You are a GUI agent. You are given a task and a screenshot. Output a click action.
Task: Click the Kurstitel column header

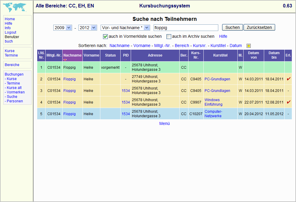[220, 55]
